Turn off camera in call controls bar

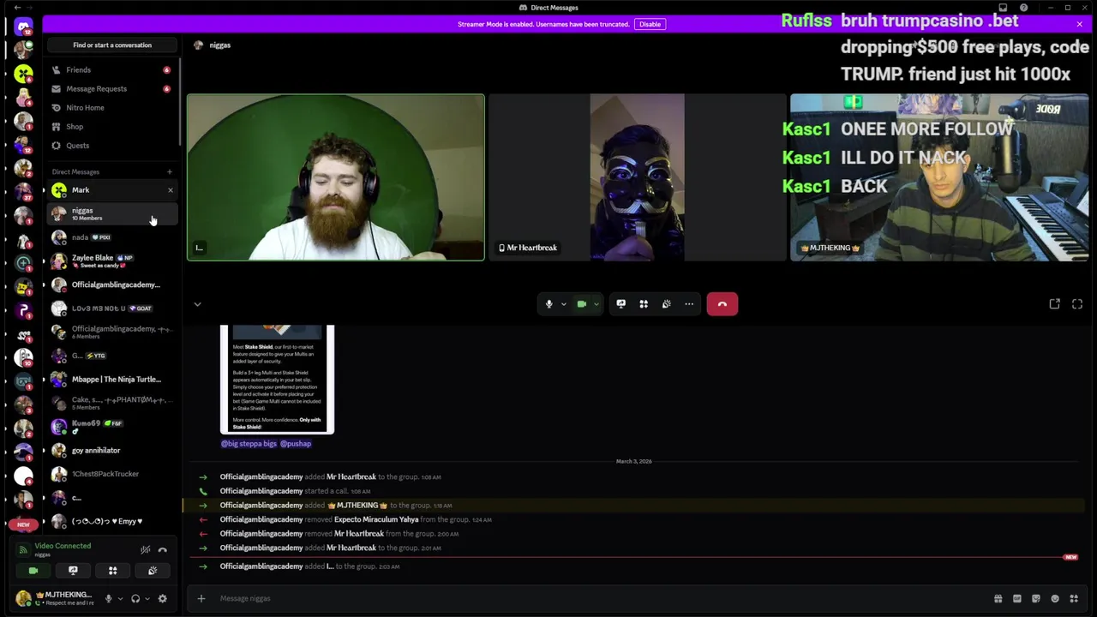click(x=582, y=304)
